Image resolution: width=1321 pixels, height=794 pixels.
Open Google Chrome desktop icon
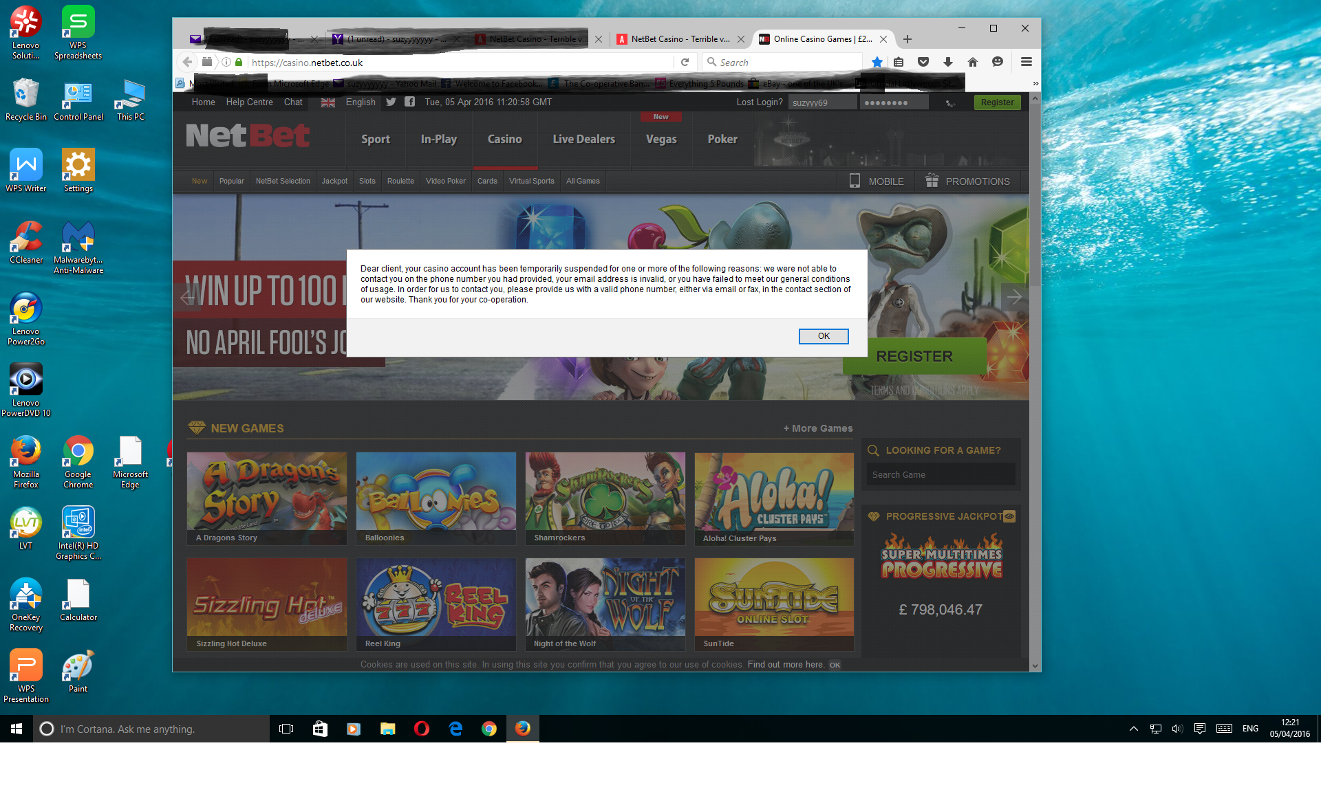tap(78, 463)
